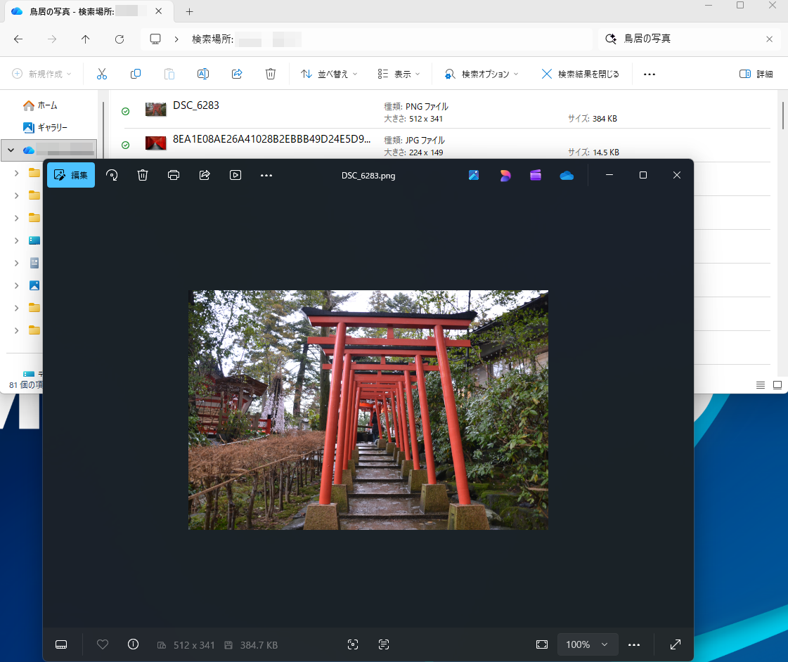Viewport: 788px width, 662px height.
Task: Open the 並べ替え sort dropdown
Action: 329,74
